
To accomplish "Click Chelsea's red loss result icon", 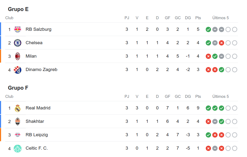I will (x=221, y=43).
